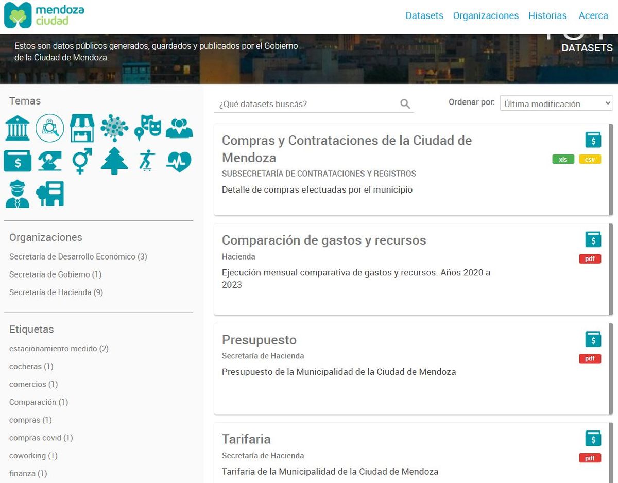
Task: Select the gender symbol theme icon
Action: coord(82,161)
